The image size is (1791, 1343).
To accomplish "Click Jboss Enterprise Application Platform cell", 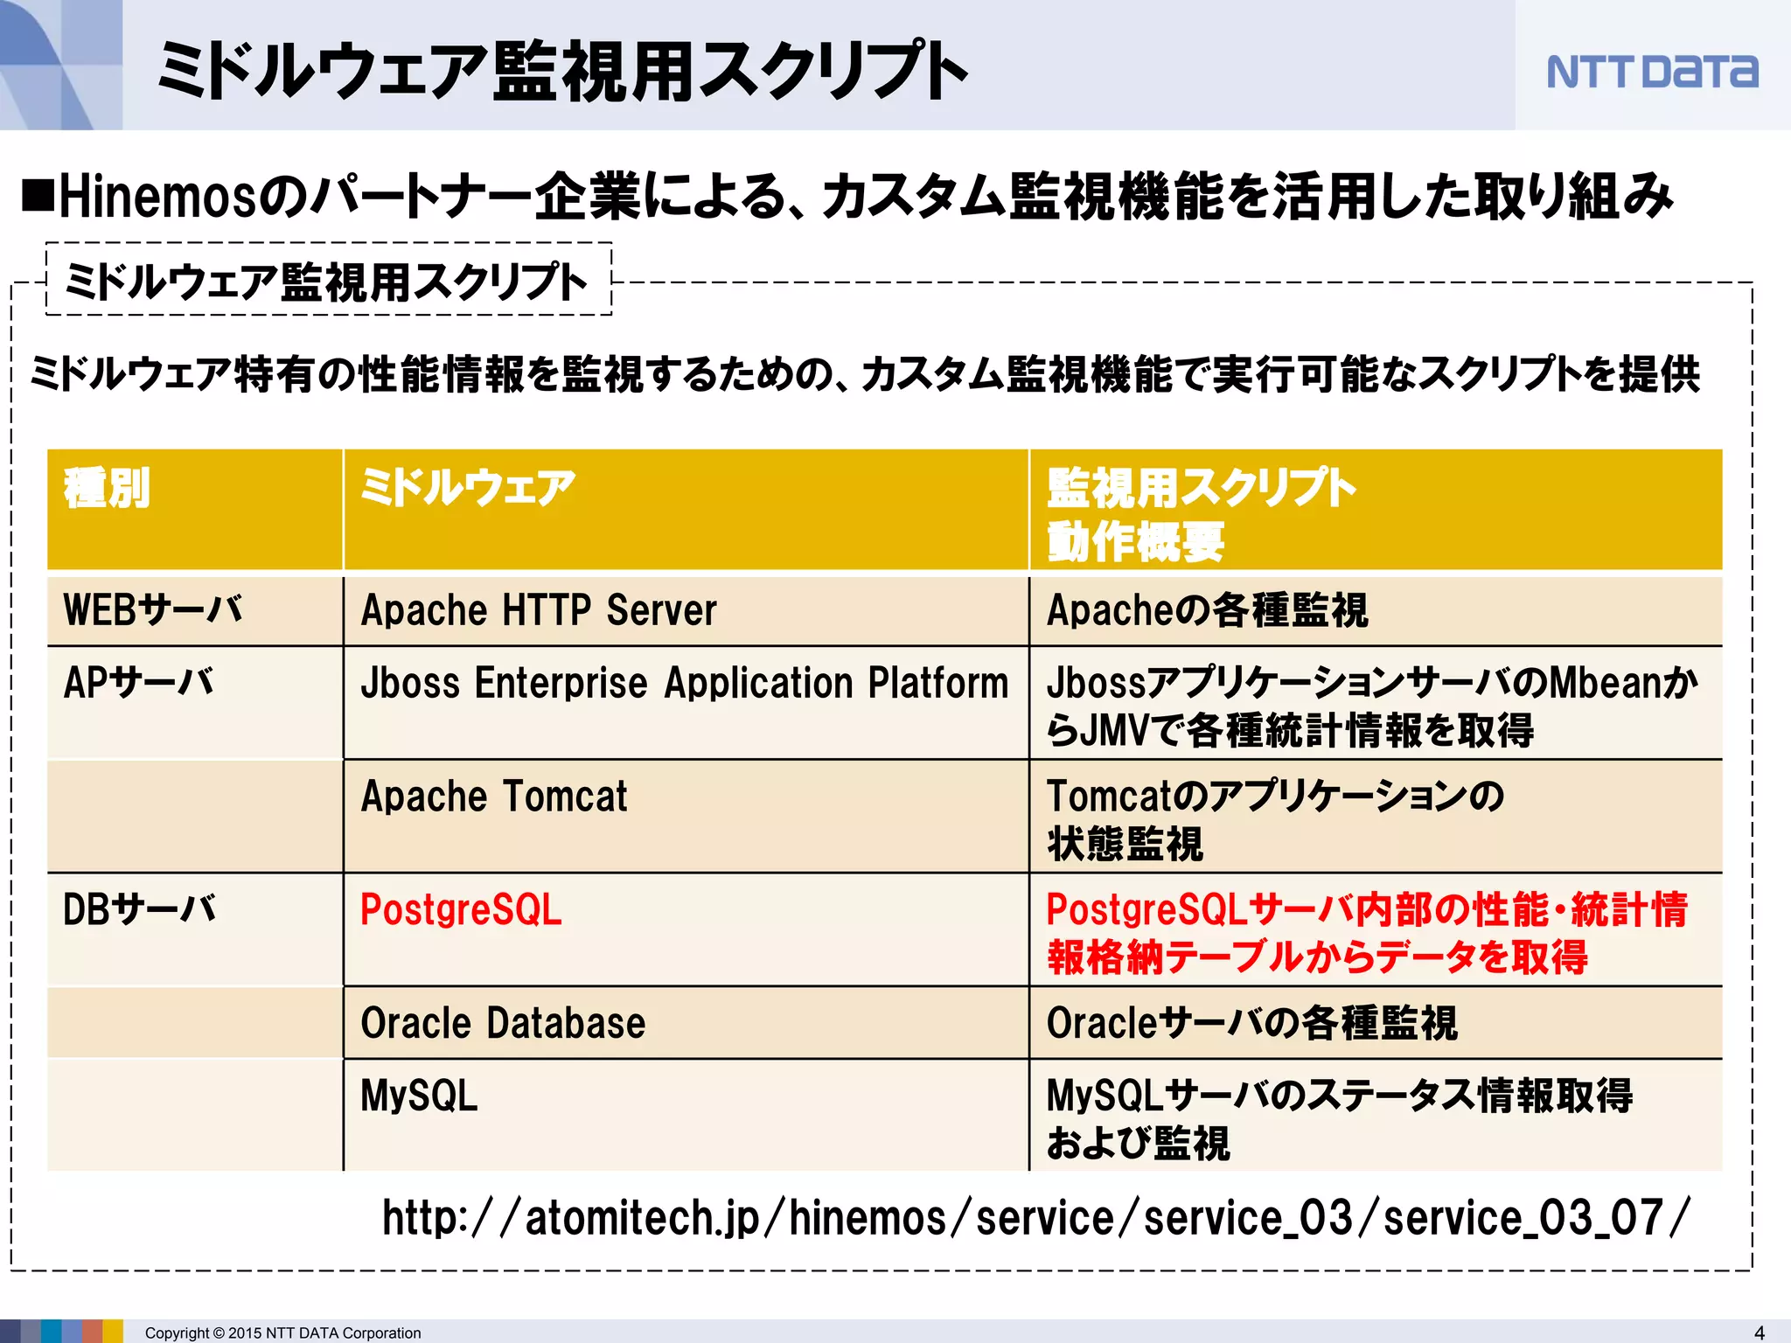I will click(686, 703).
